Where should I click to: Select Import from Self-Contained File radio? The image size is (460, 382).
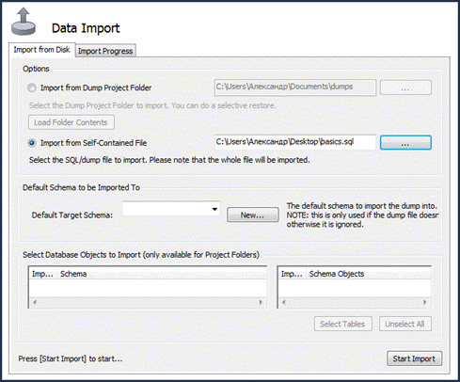click(x=32, y=143)
